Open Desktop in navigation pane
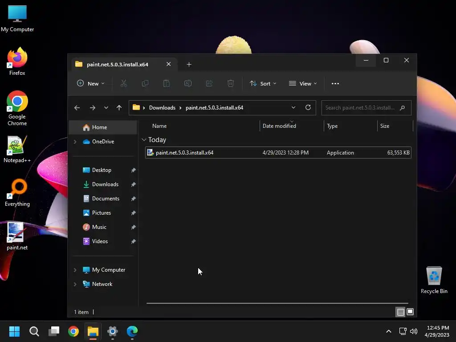 coord(103,170)
